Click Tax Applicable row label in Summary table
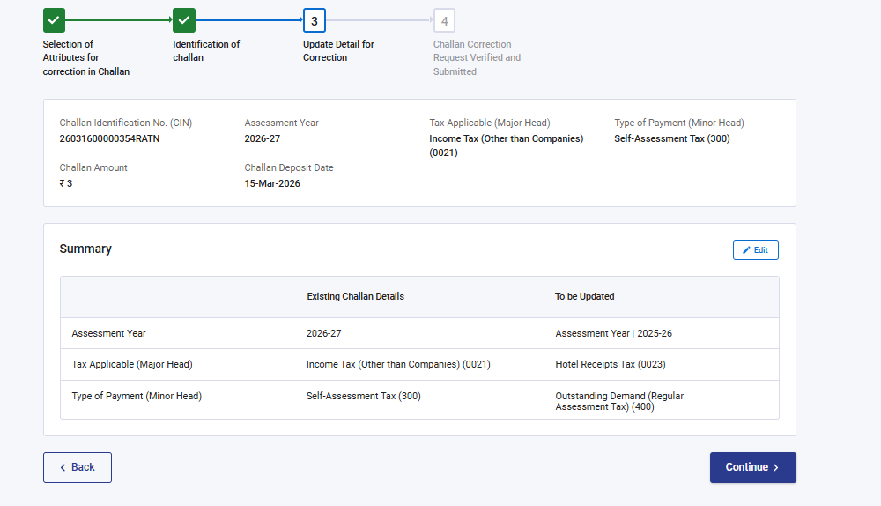Viewport: 881px width, 506px height. coord(131,364)
